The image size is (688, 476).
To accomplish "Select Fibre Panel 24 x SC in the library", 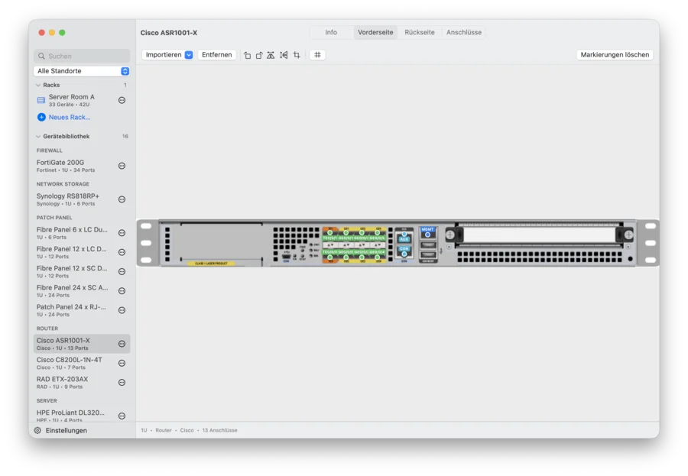I will click(x=82, y=291).
